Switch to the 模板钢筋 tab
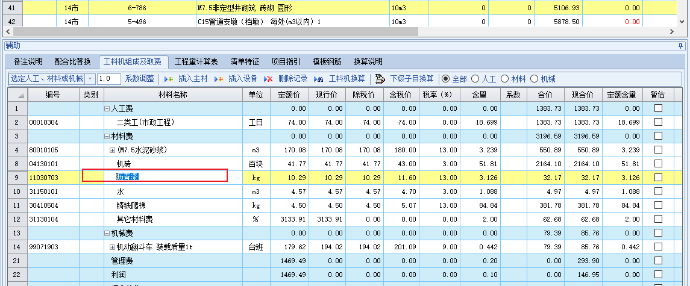This screenshot has width=690, height=286. (x=327, y=61)
